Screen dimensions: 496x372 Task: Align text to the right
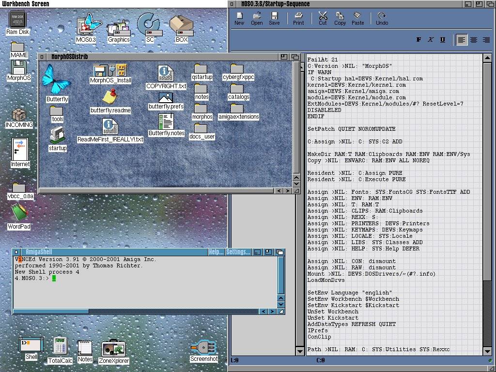486,40
